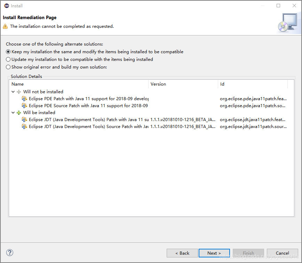The width and height of the screenshot is (302, 263).
Task: Proceed with the Next button
Action: tap(214, 253)
